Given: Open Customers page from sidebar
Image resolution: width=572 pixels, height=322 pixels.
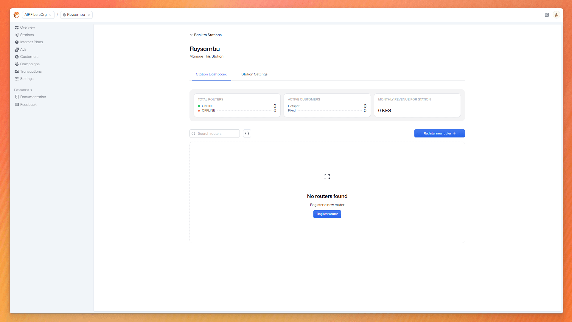Looking at the screenshot, I should point(29,57).
